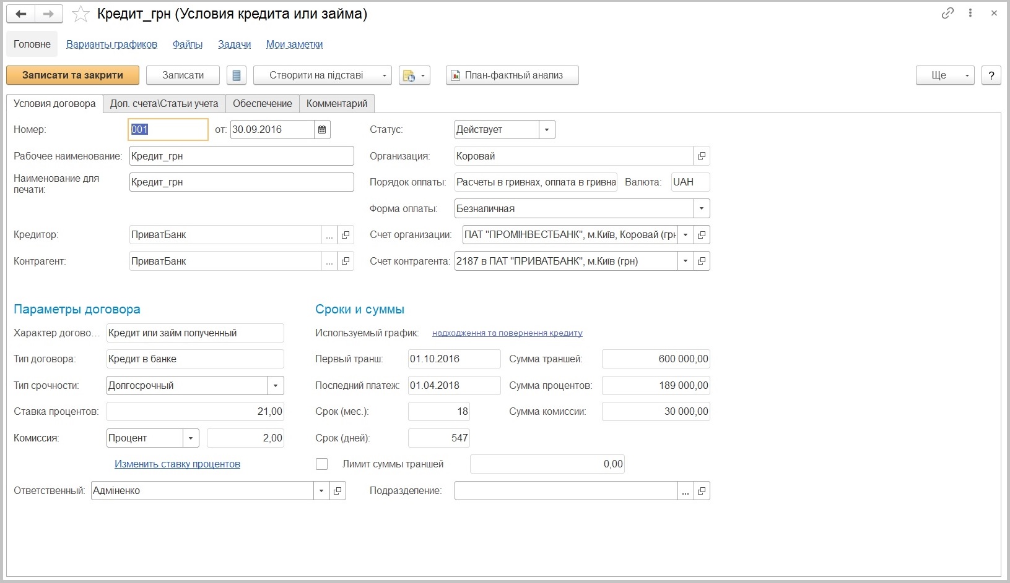This screenshot has height=583, width=1010.
Task: Open the Ответственный record
Action: pos(337,491)
